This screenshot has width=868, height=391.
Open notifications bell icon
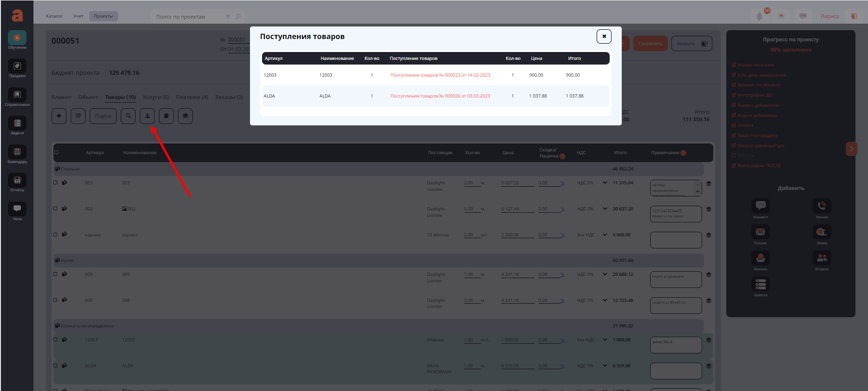(x=759, y=16)
